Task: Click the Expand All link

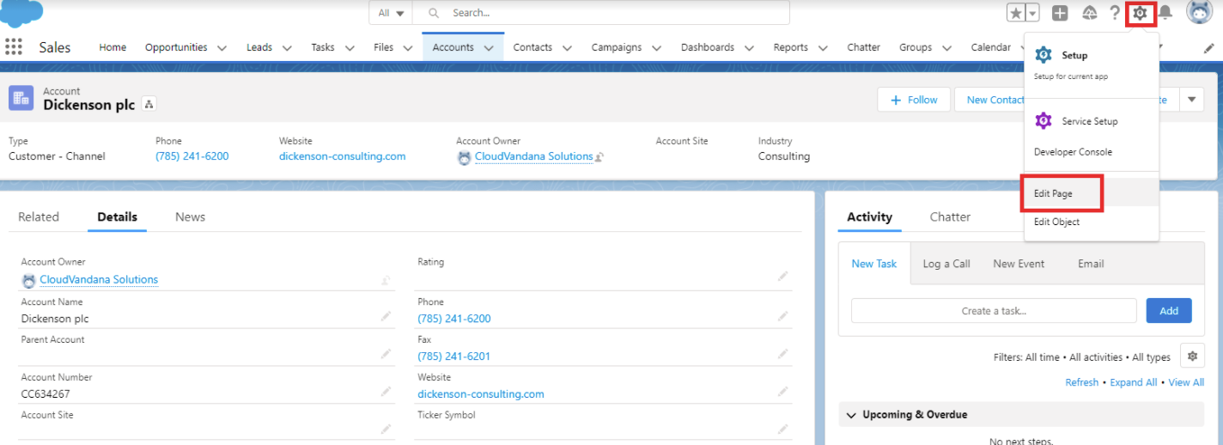Action: 1133,382
